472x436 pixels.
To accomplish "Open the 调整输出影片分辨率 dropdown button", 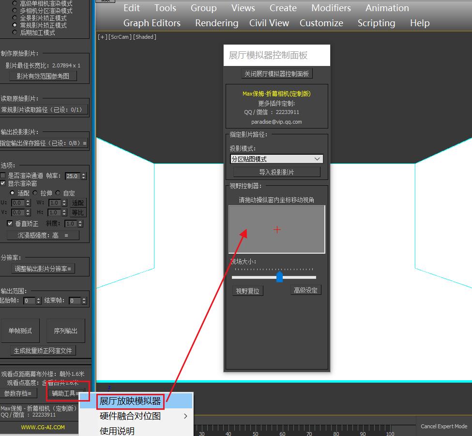I will [x=43, y=269].
